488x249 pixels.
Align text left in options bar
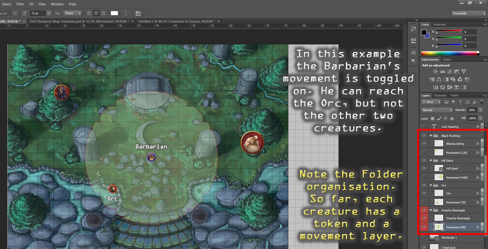pos(89,13)
